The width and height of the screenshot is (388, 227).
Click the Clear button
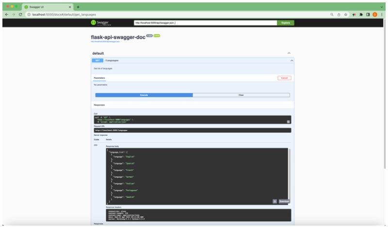tap(241, 95)
